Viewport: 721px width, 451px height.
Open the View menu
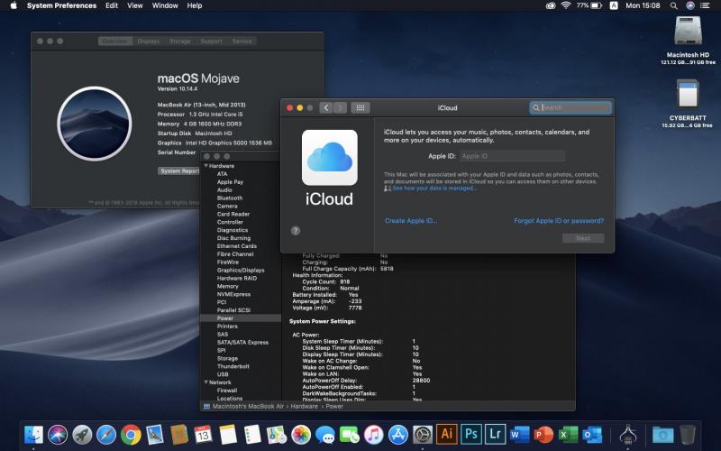tap(134, 5)
